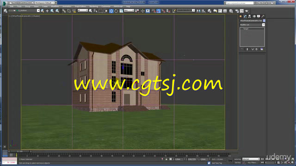Switch to the Modify panel tab
The image size is (296, 166).
click(x=245, y=17)
